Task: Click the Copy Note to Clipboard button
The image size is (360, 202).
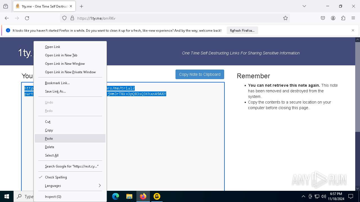Action: (200, 74)
